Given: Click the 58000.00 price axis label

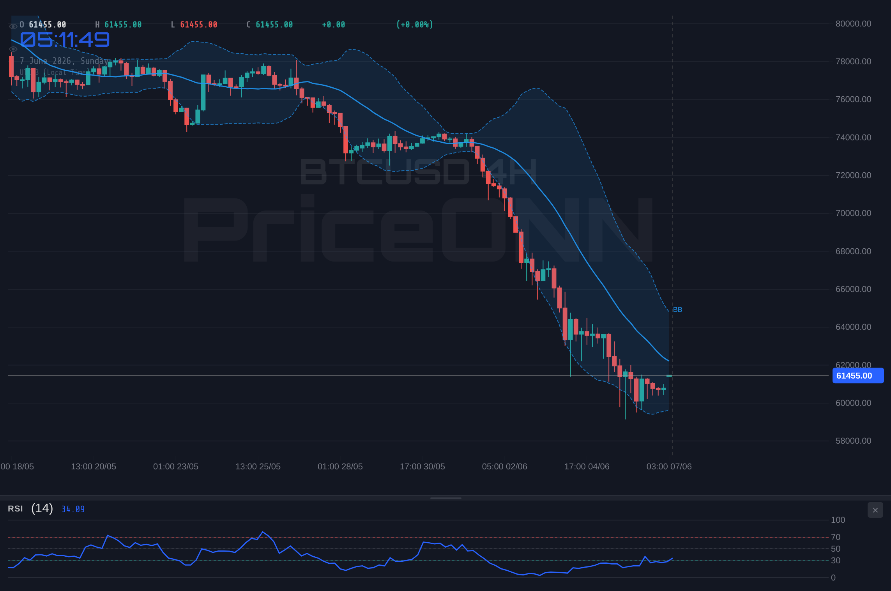Looking at the screenshot, I should pyautogui.click(x=853, y=441).
